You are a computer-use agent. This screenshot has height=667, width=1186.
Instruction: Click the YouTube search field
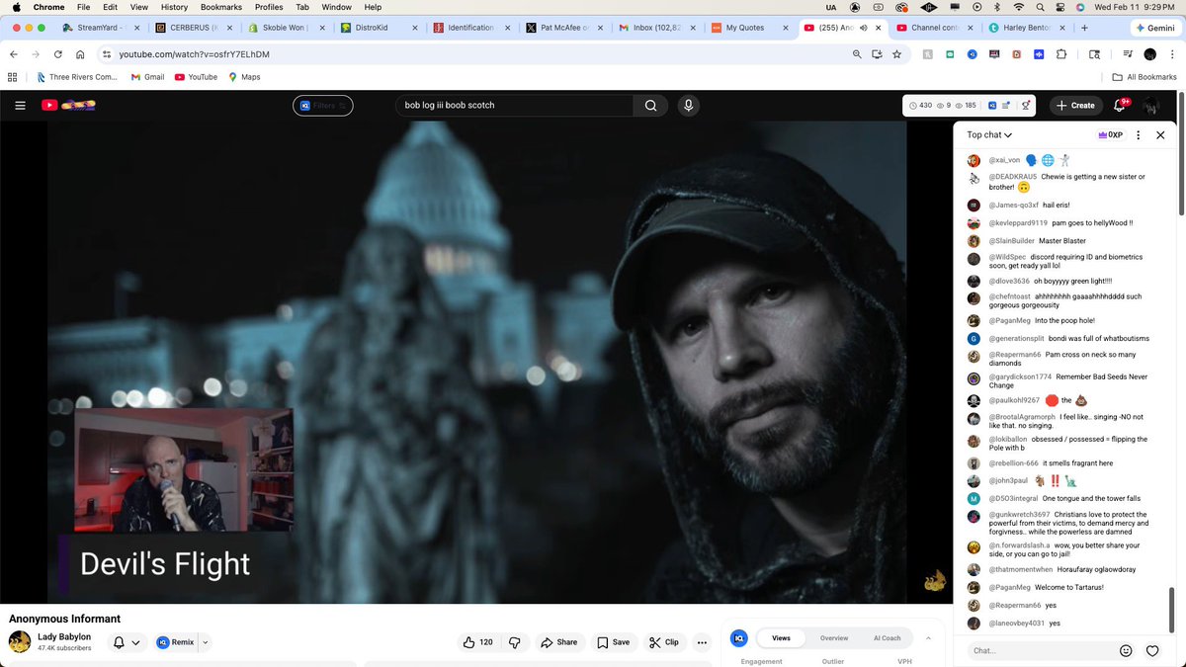click(514, 105)
